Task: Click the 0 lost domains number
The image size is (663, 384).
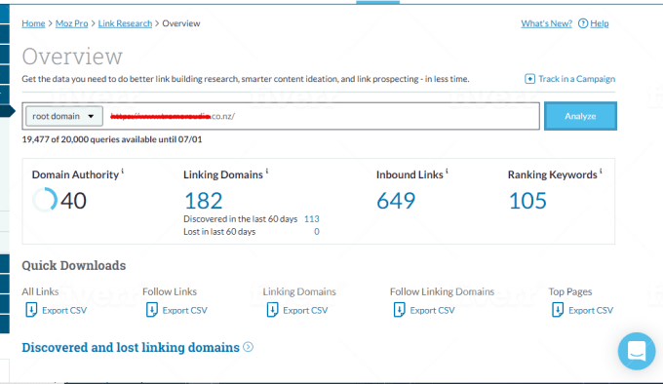Action: point(317,232)
